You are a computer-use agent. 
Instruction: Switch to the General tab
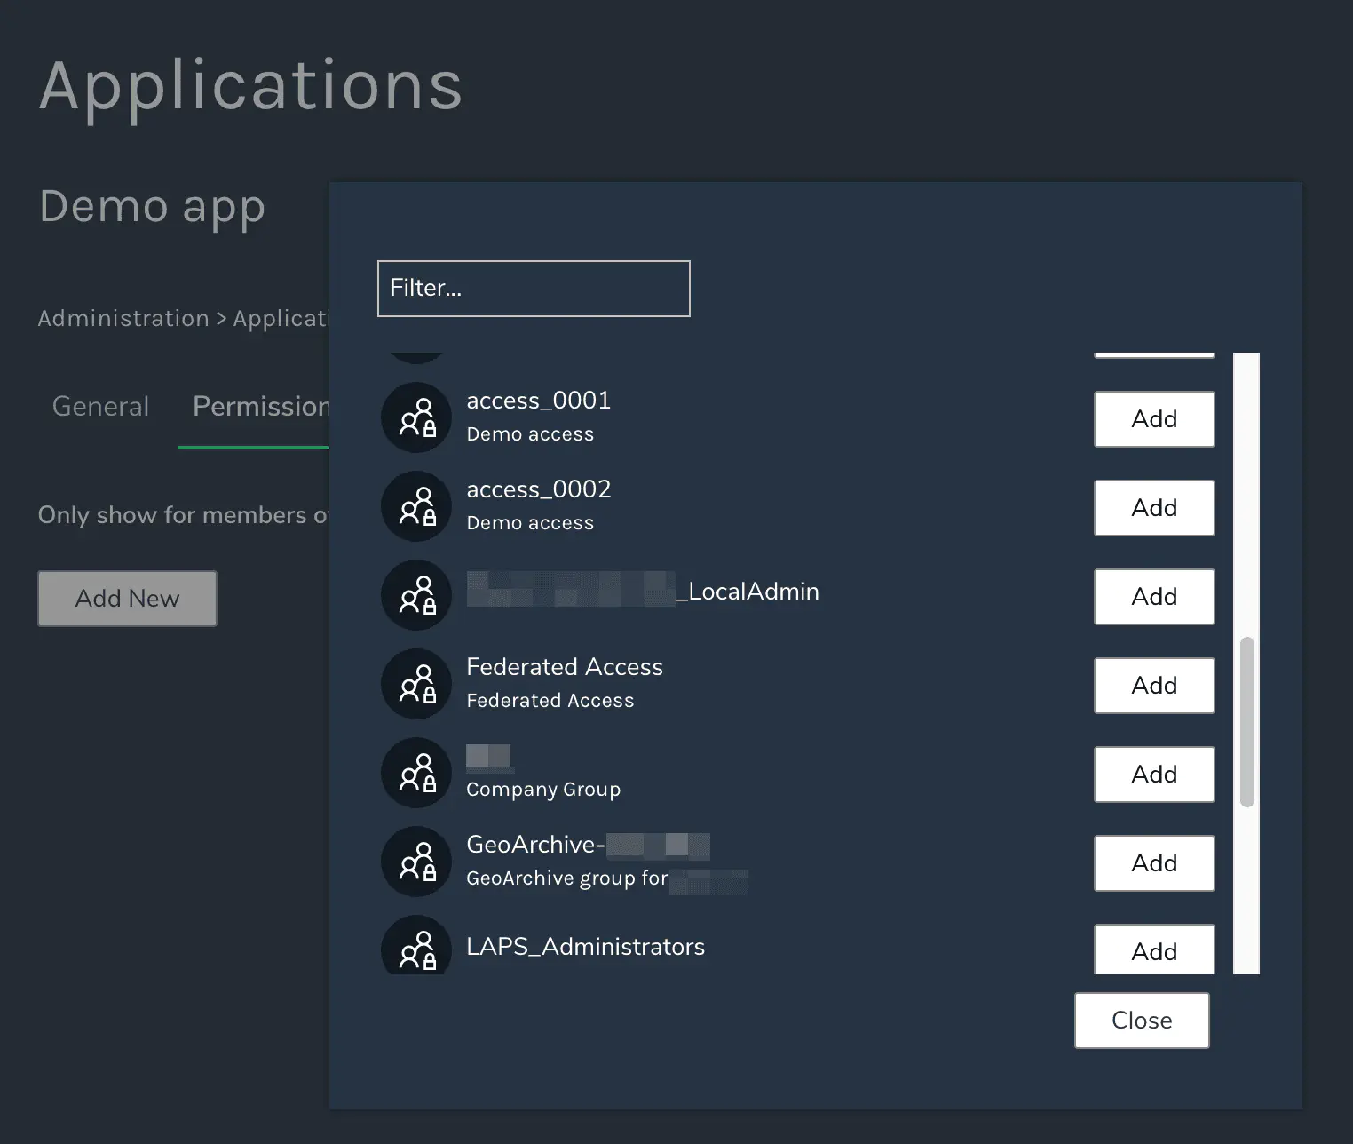coord(100,407)
